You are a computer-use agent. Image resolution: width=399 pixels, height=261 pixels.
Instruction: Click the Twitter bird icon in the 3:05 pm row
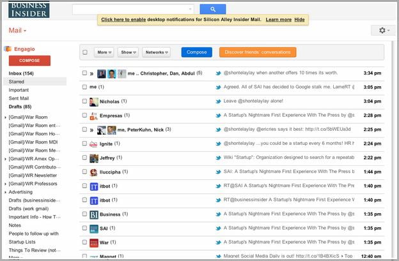point(218,87)
